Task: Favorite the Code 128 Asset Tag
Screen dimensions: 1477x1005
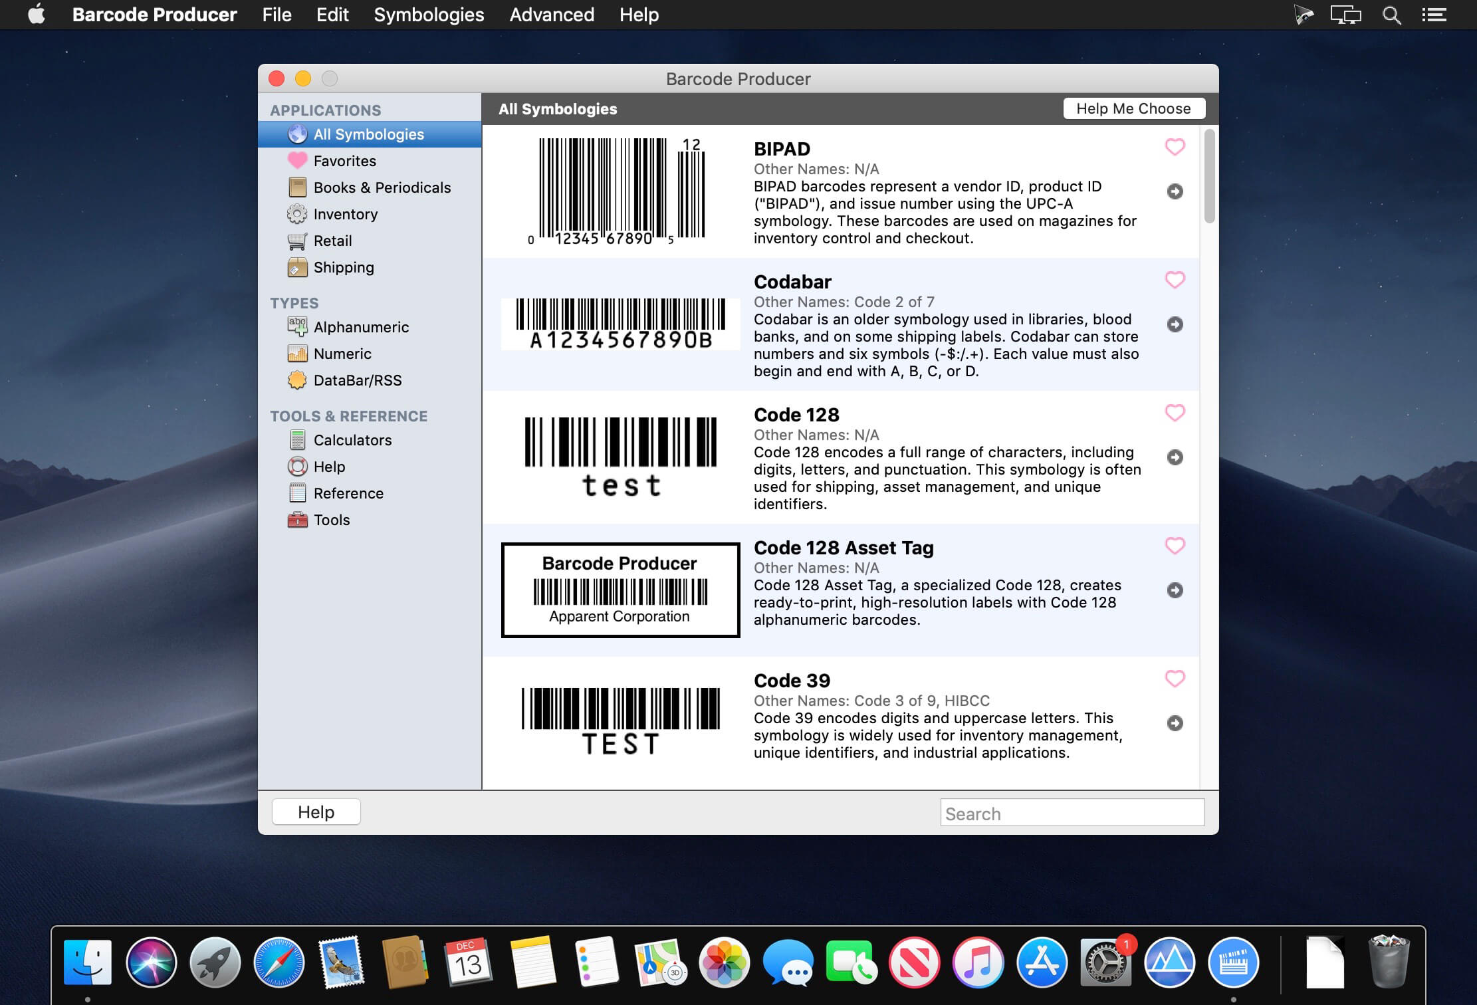Action: pyautogui.click(x=1175, y=546)
